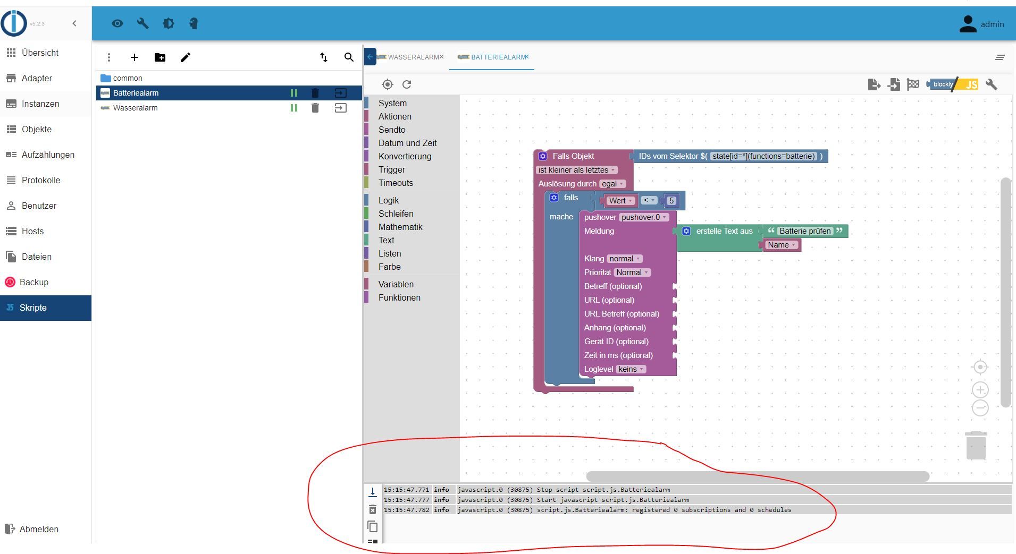Expand the Klang 'normal' dropdown

coord(624,259)
